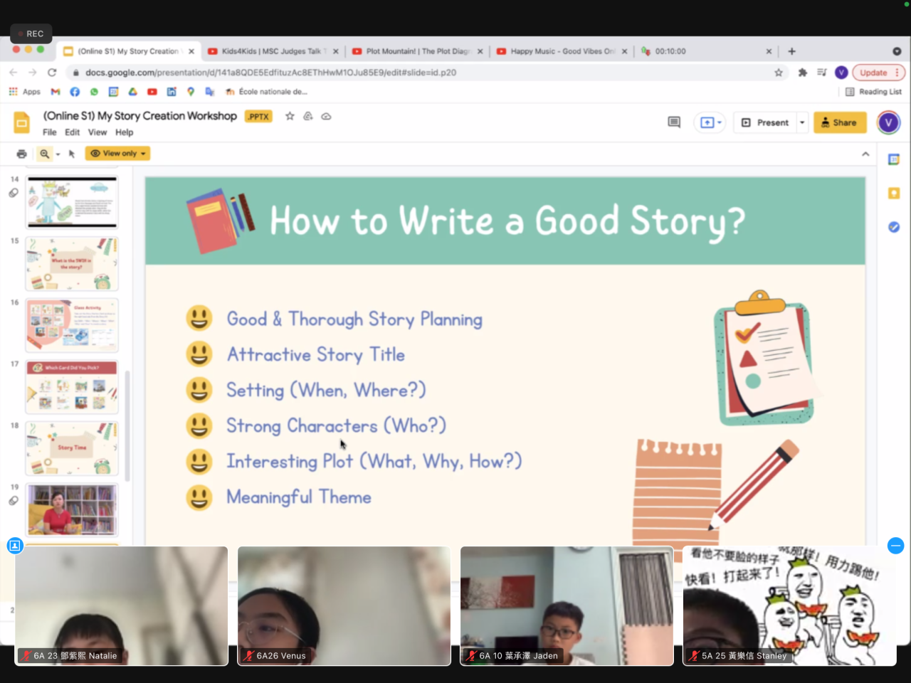911x683 pixels.
Task: Click the print icon in the toolbar
Action: [21, 154]
